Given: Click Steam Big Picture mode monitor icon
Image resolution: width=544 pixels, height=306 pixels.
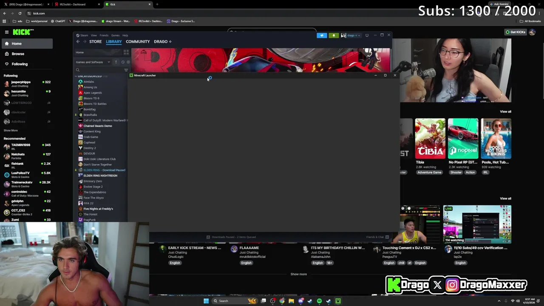Looking at the screenshot, I should point(367,35).
